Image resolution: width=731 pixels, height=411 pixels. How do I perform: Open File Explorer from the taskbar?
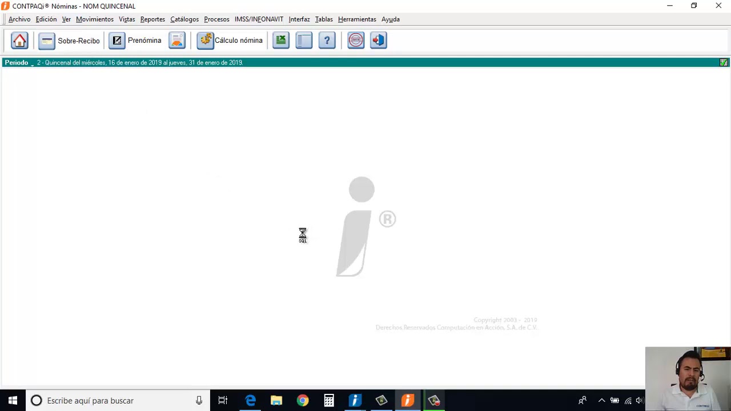[x=276, y=401]
